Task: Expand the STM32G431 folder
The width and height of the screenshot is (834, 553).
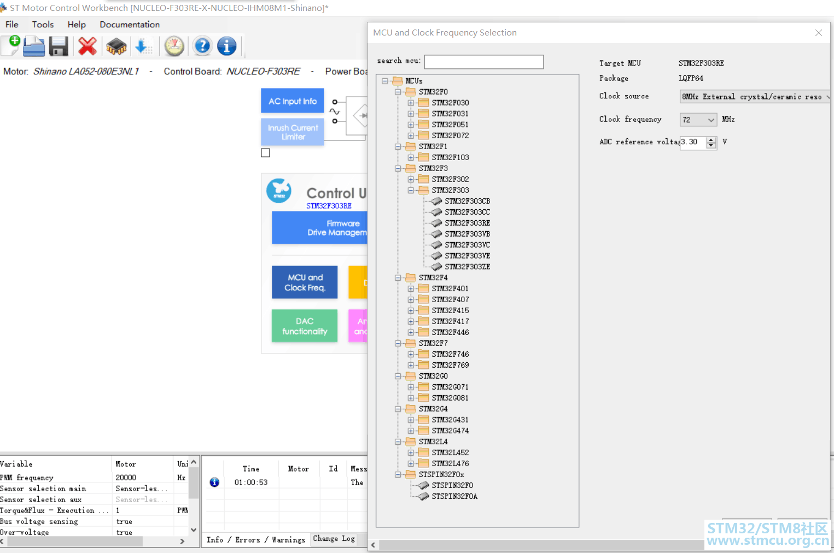Action: (x=411, y=420)
